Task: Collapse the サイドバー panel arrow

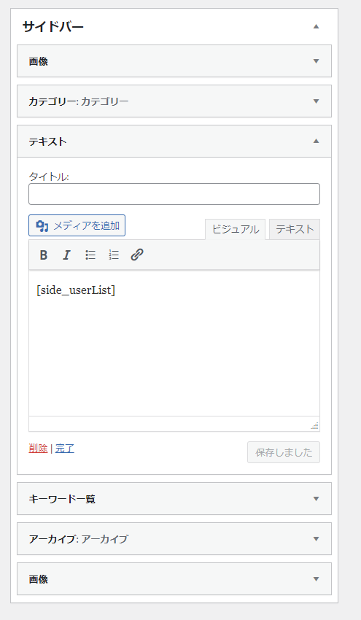Action: click(316, 26)
